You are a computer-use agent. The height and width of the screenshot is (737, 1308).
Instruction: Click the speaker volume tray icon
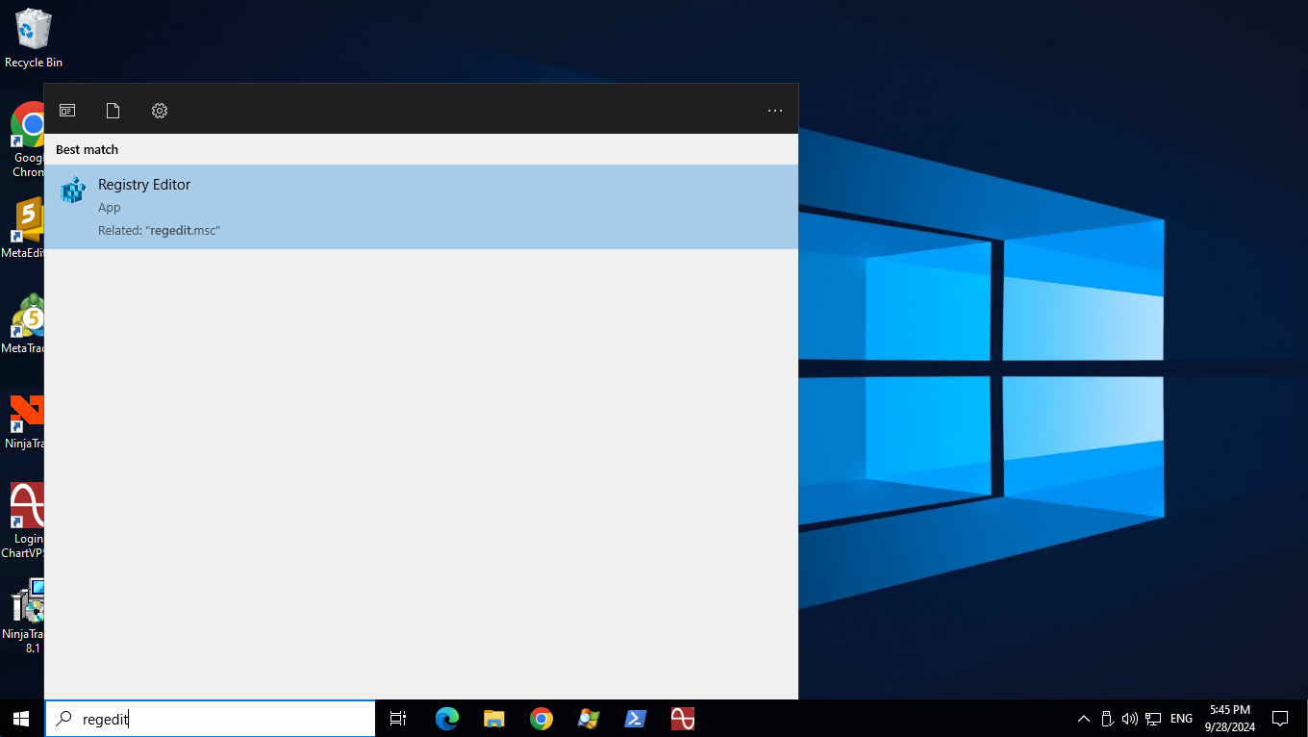pos(1130,719)
